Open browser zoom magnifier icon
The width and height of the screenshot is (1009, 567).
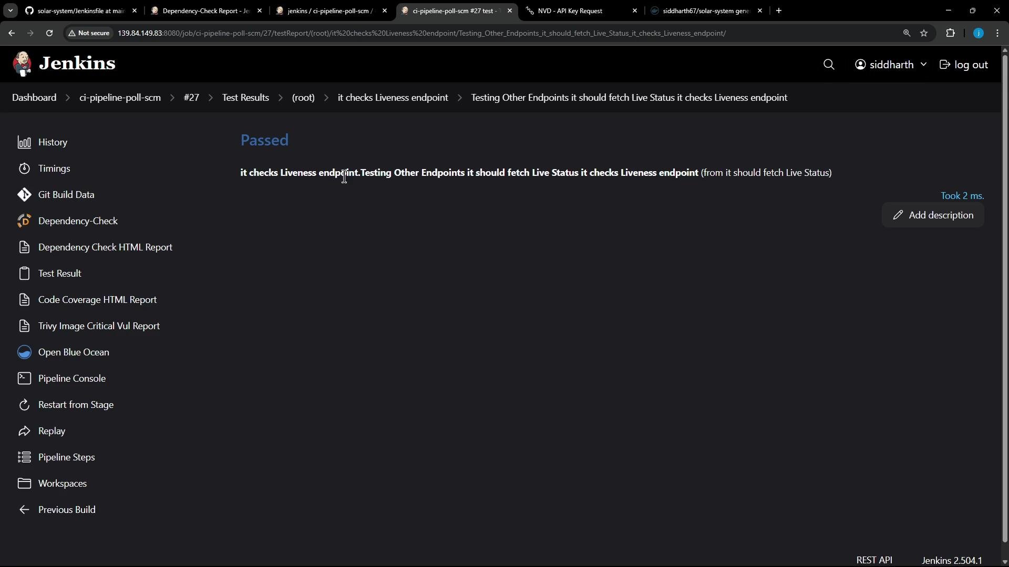[907, 33]
